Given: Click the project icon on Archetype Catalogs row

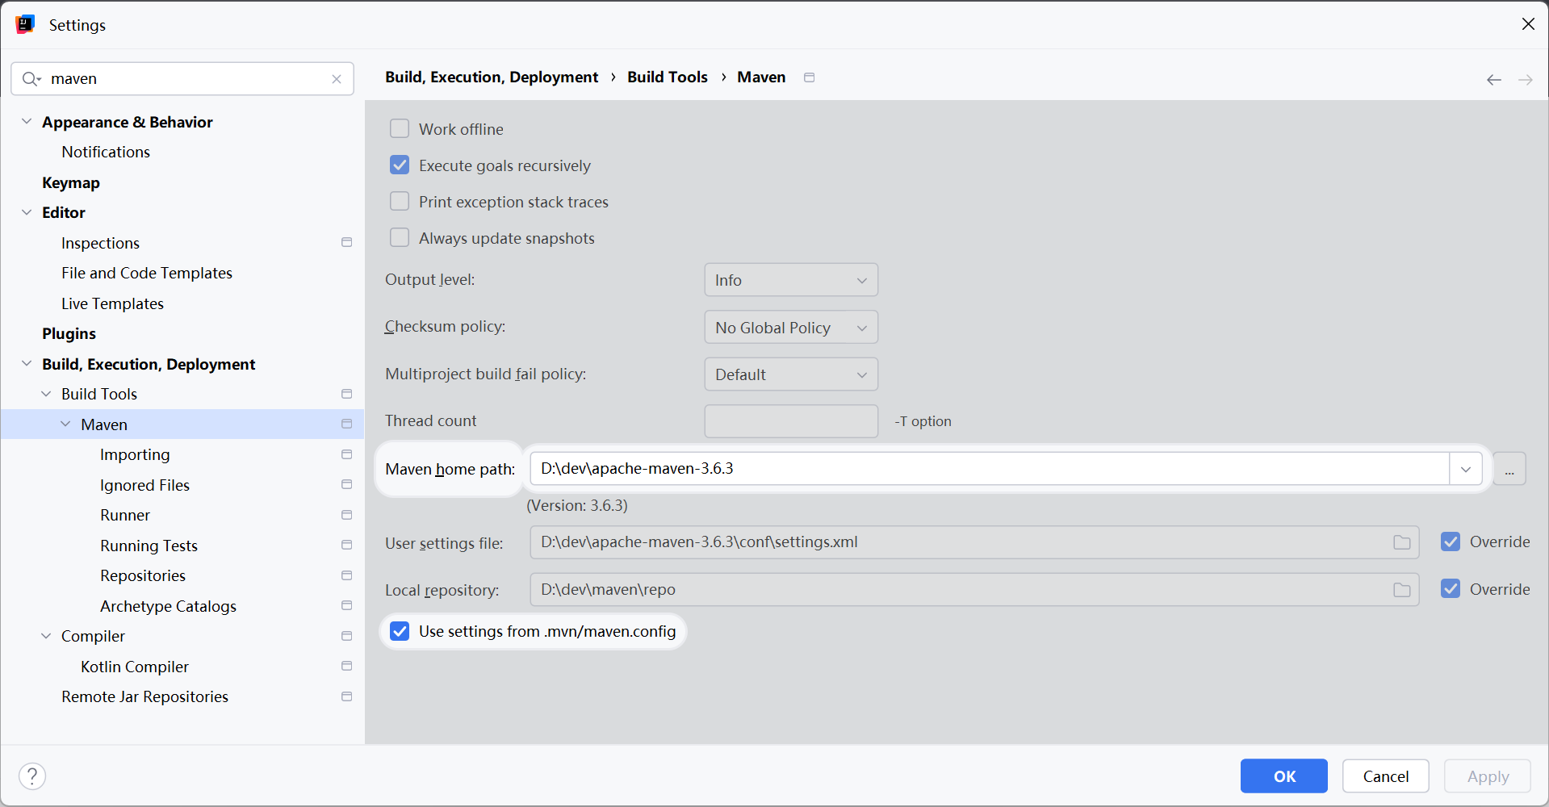Looking at the screenshot, I should coord(347,606).
